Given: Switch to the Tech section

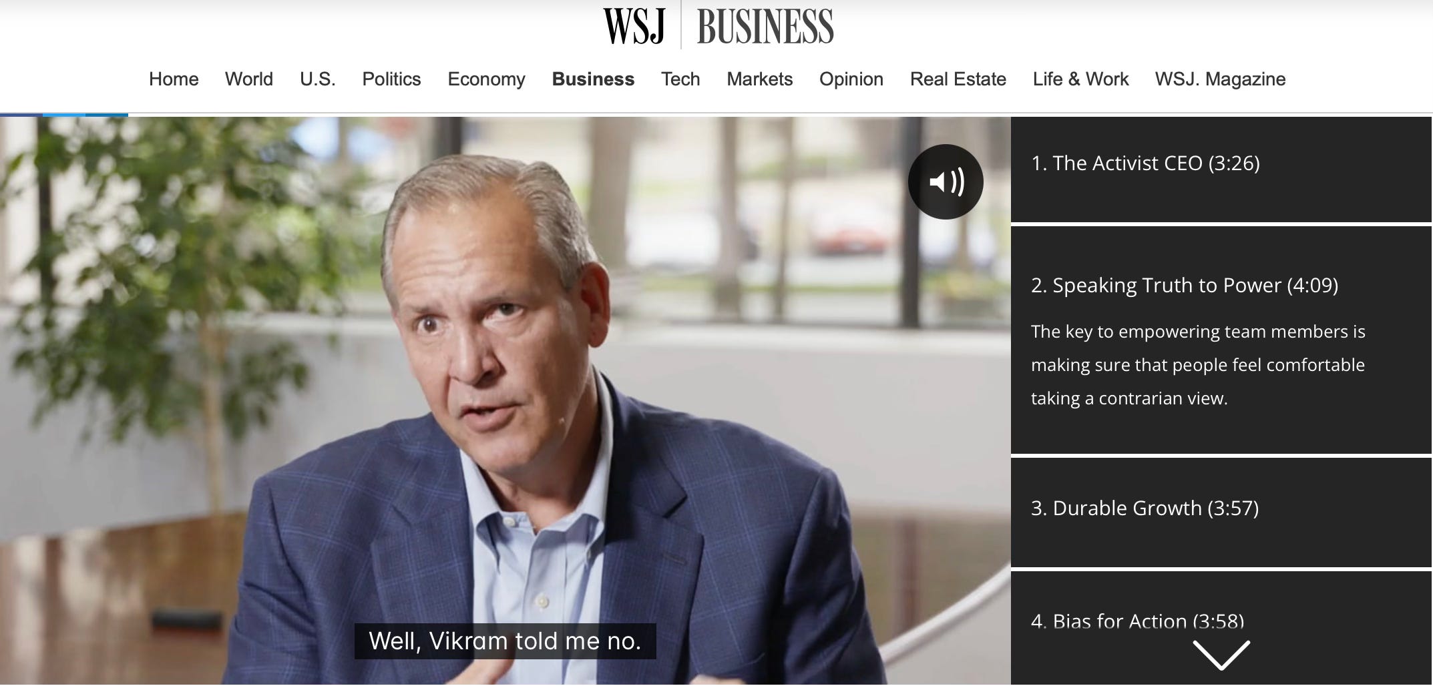Looking at the screenshot, I should [x=680, y=79].
